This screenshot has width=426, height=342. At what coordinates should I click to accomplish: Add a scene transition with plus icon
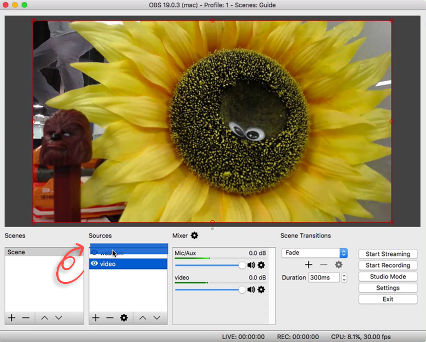point(308,265)
